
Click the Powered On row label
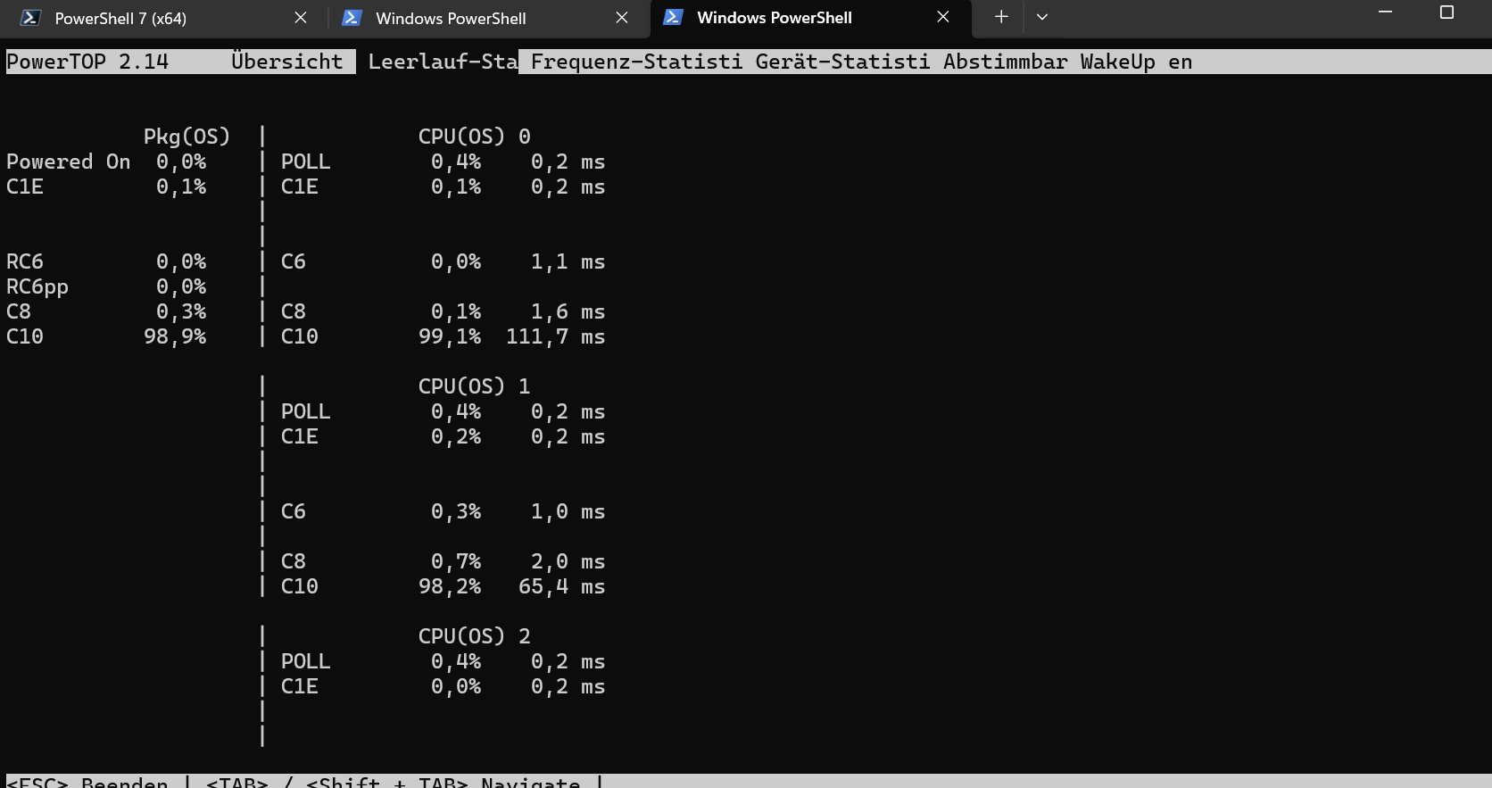68,162
